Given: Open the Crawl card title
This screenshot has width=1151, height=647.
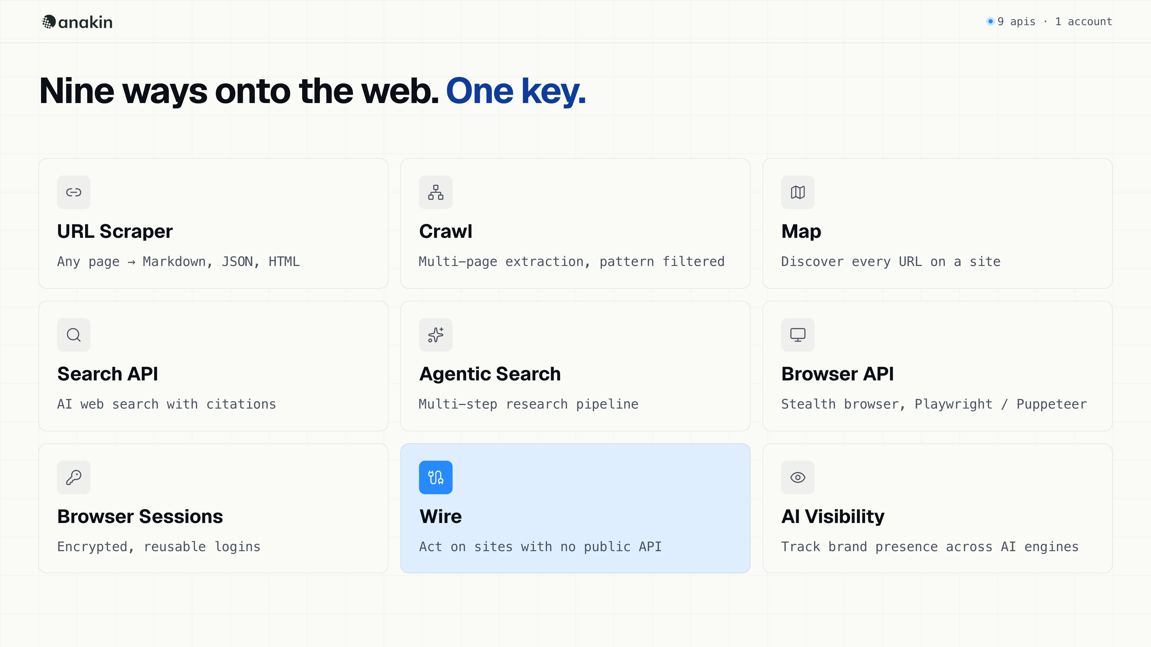Looking at the screenshot, I should click(445, 231).
